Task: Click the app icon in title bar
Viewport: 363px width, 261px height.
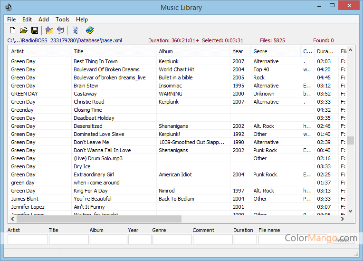Action: (x=8, y=7)
